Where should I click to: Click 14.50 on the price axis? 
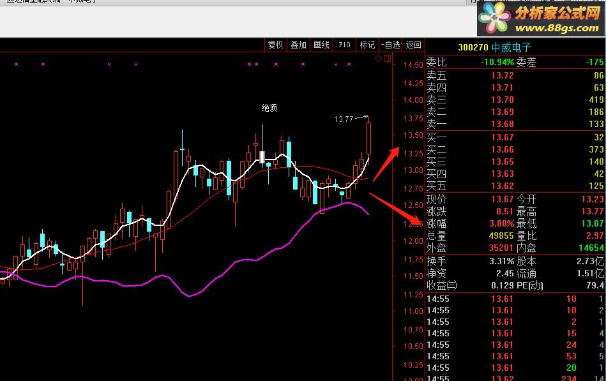tap(413, 64)
